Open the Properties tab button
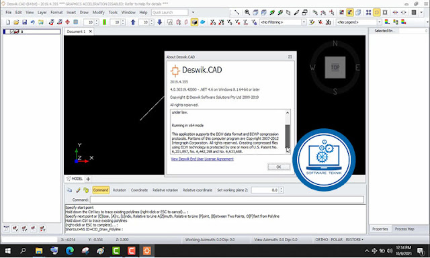This screenshot has height=258, width=430. [x=380, y=229]
